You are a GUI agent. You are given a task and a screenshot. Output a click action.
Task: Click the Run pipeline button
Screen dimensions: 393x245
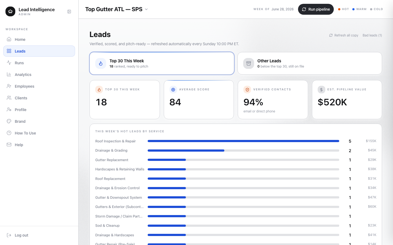pos(316,9)
